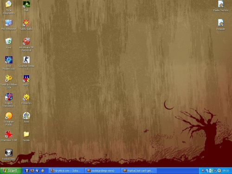Select the foobar2000 shortcut icon
The image size is (232, 174).
(9, 153)
